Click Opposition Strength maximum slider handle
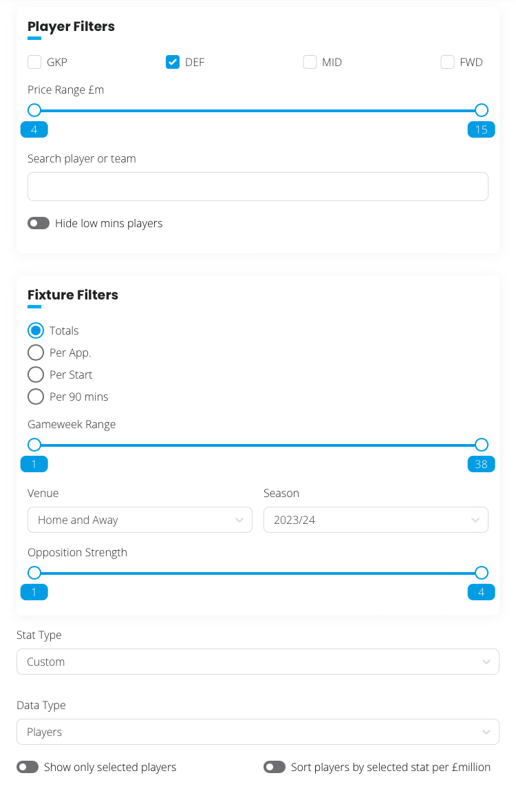The height and width of the screenshot is (791, 516). pos(482,573)
